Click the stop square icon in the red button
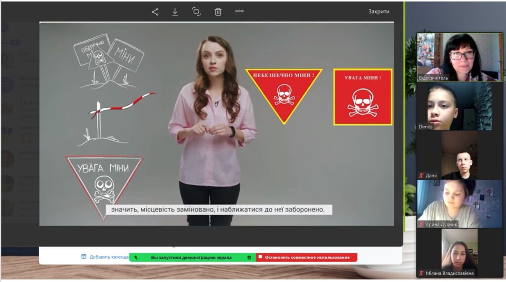Viewport: 506px width, 282px height. click(260, 257)
